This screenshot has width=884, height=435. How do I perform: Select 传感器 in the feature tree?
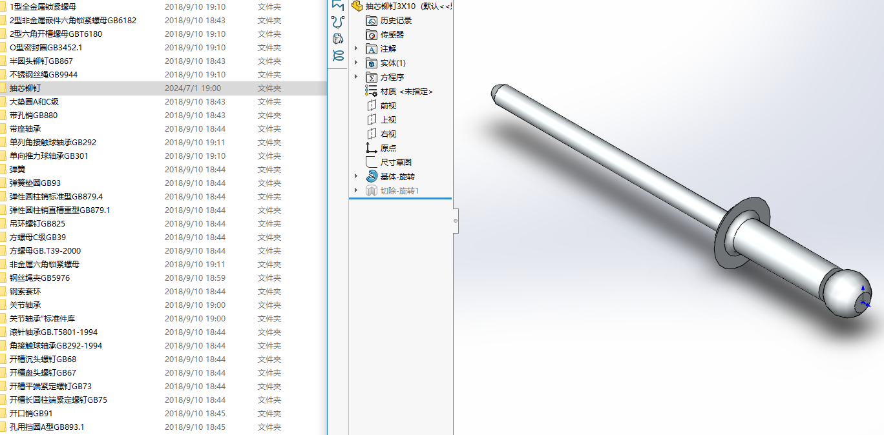coord(392,35)
